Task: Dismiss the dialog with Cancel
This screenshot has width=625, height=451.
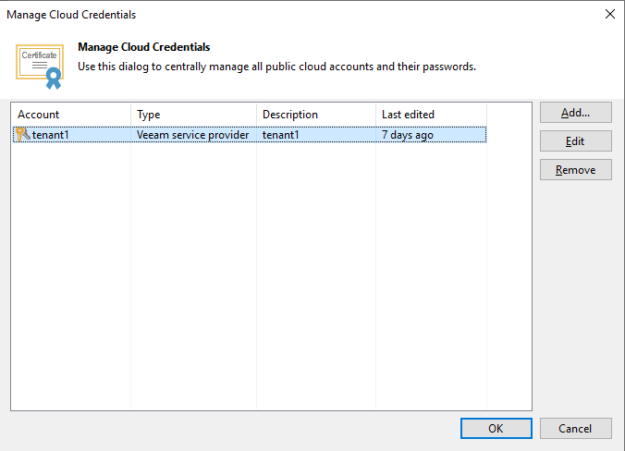Action: click(x=576, y=428)
